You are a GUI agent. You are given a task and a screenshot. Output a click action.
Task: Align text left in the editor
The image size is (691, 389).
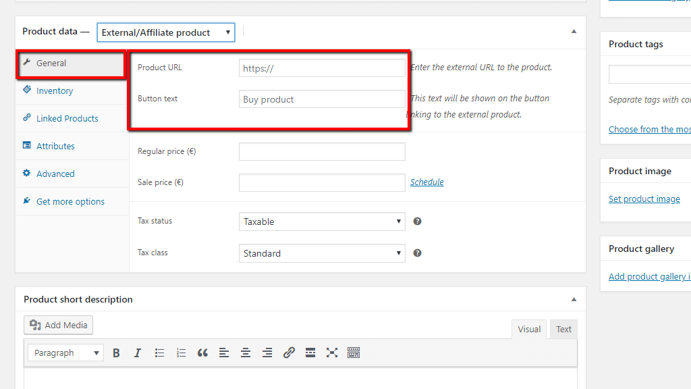click(x=224, y=353)
